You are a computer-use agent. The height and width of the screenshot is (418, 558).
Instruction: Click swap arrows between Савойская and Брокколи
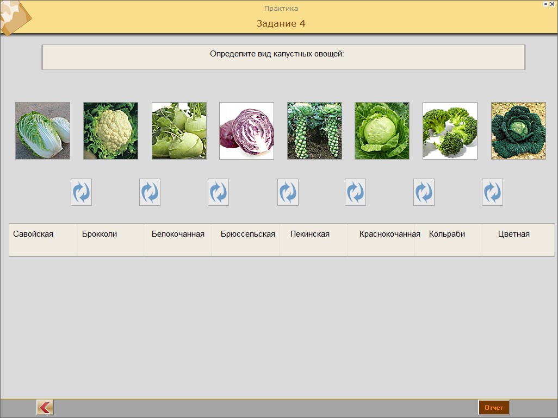tap(81, 192)
